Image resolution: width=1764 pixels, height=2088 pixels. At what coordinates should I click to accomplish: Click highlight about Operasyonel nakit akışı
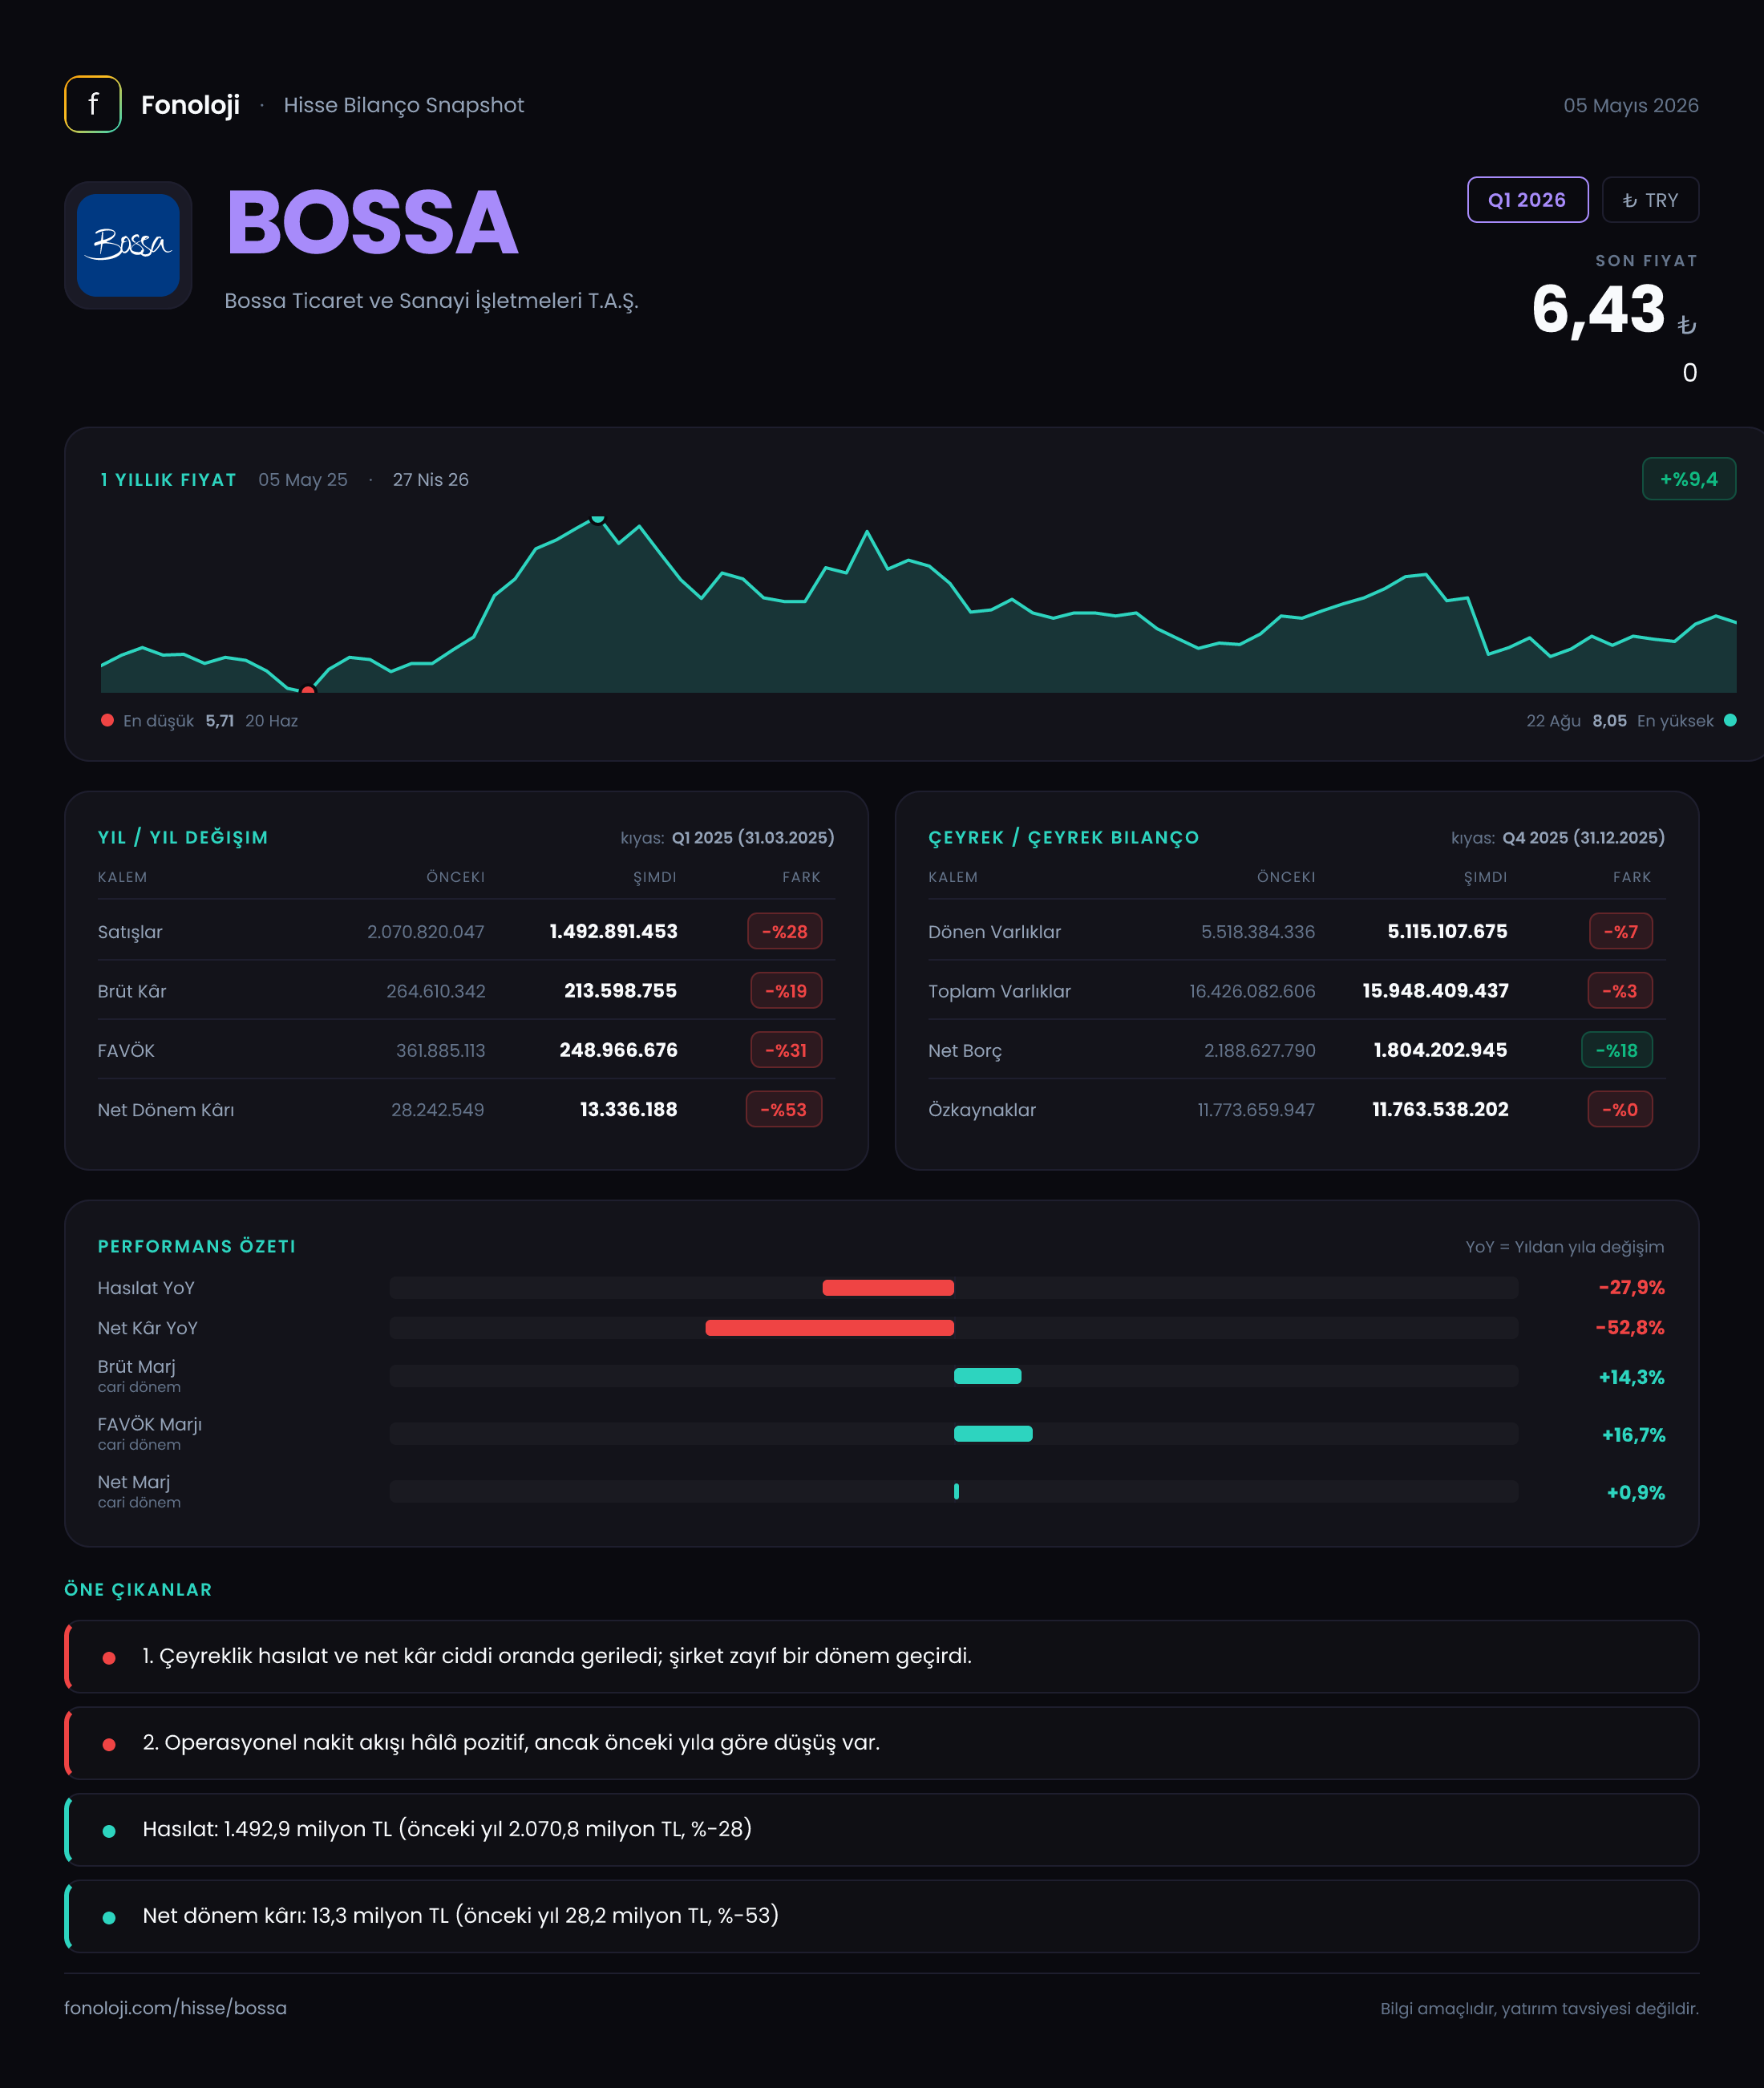pyautogui.click(x=881, y=1743)
